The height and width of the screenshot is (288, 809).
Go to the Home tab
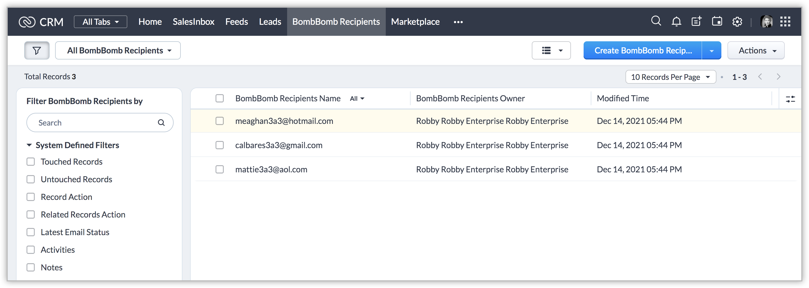150,22
